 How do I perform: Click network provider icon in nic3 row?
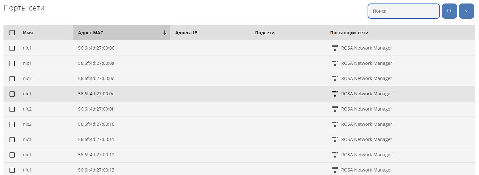(335, 78)
